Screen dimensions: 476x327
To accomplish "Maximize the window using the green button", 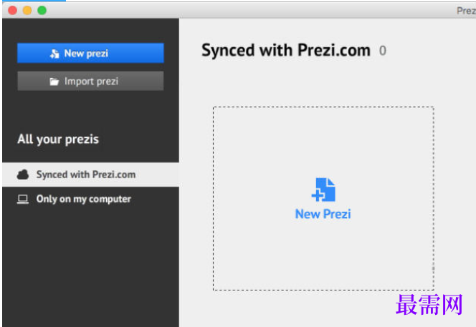I will [42, 10].
